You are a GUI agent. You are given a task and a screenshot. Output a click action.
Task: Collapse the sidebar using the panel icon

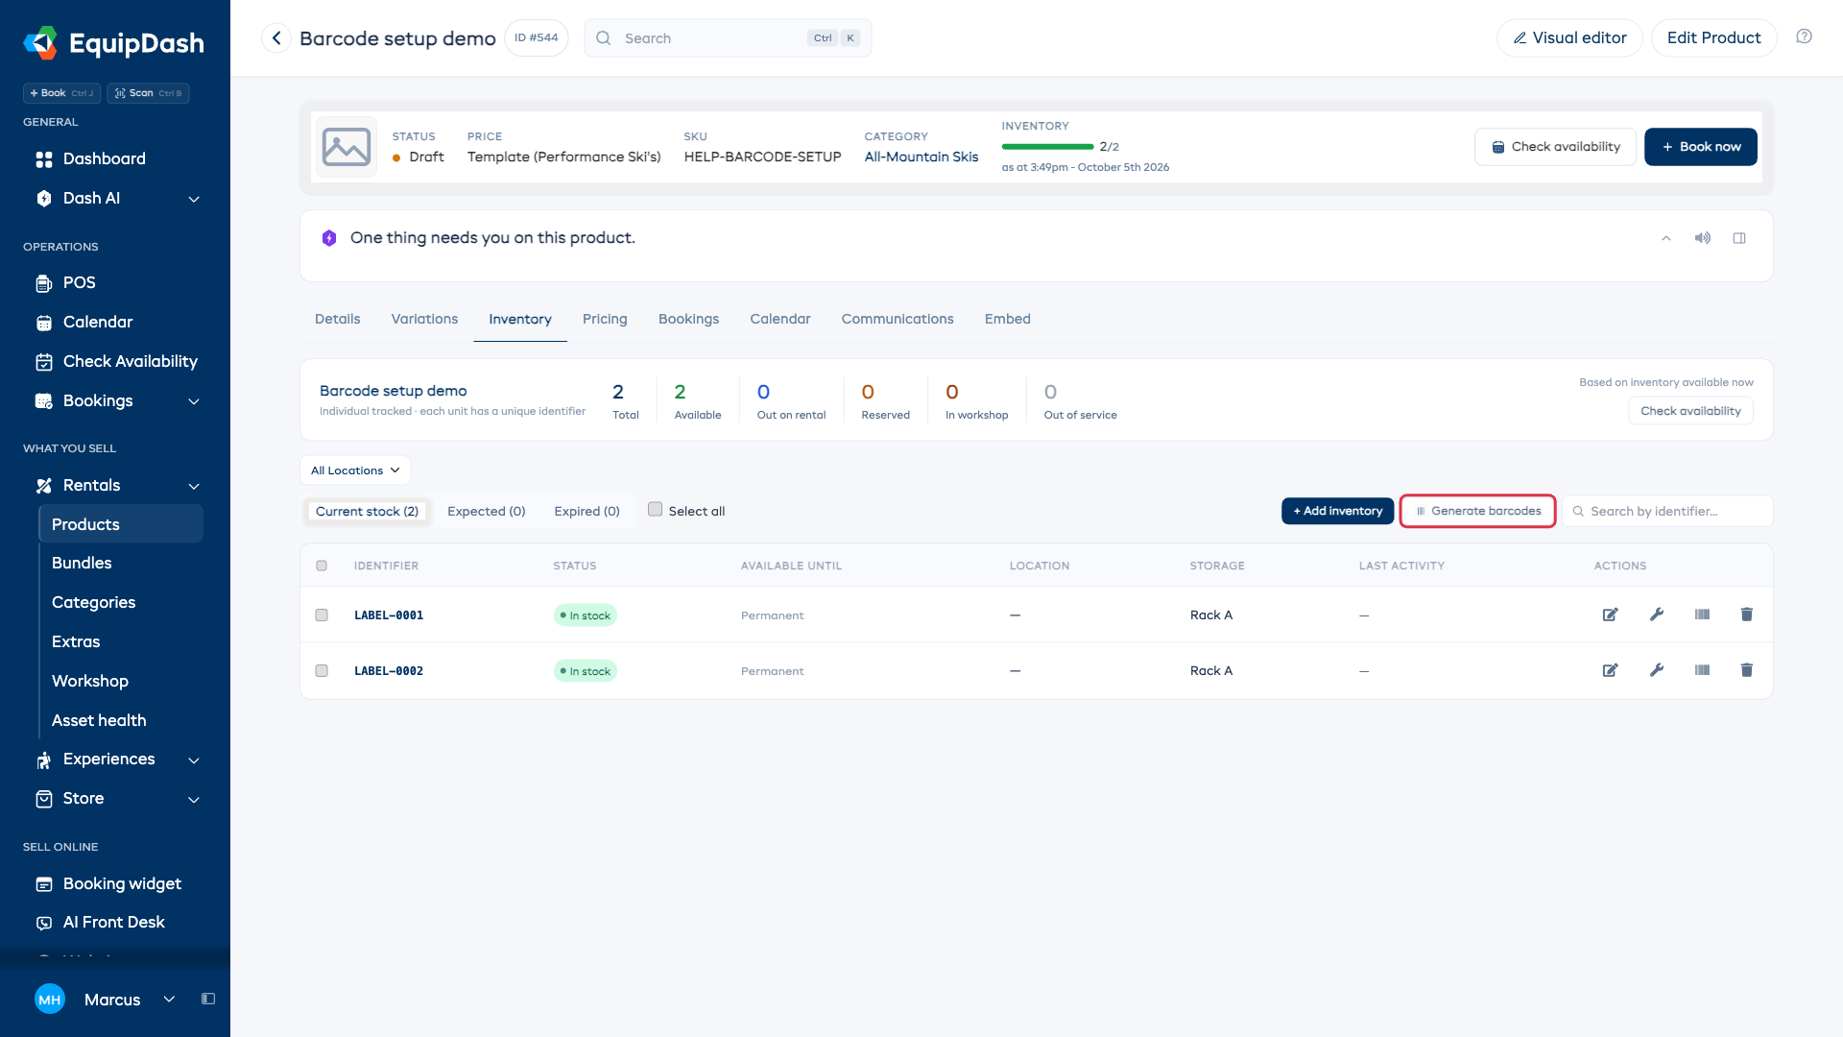(x=208, y=999)
